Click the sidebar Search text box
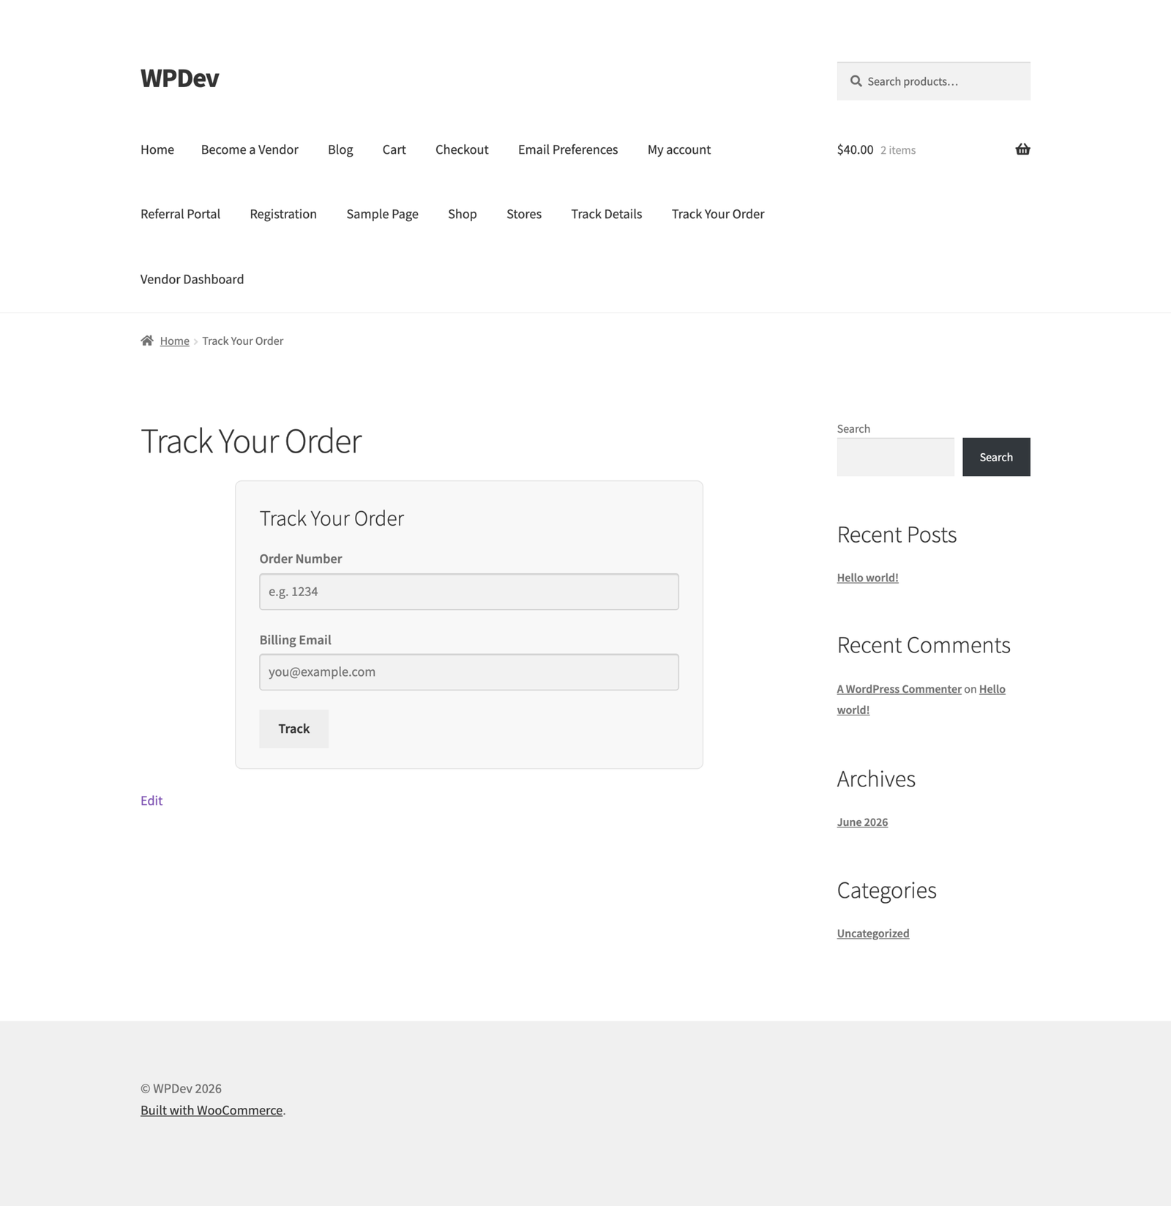 [896, 457]
